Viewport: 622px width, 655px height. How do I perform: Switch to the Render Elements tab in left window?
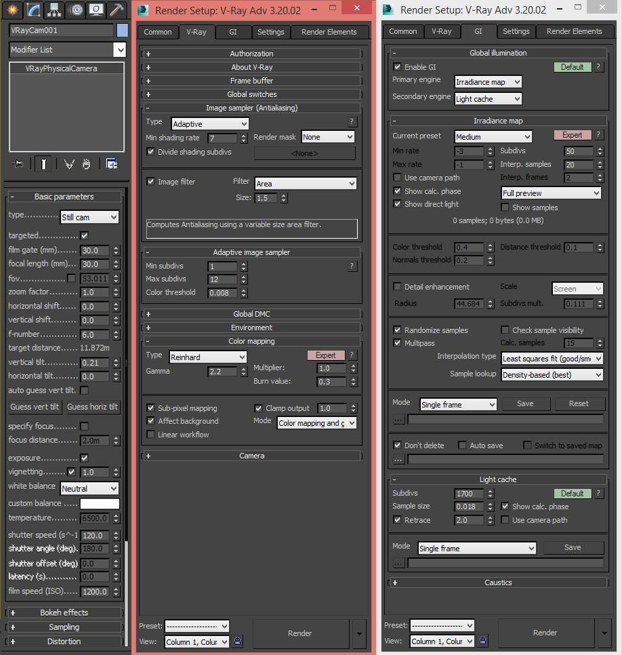pyautogui.click(x=329, y=32)
